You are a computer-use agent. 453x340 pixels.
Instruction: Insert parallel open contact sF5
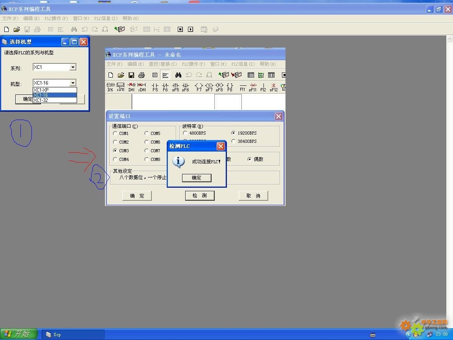coord(175,87)
